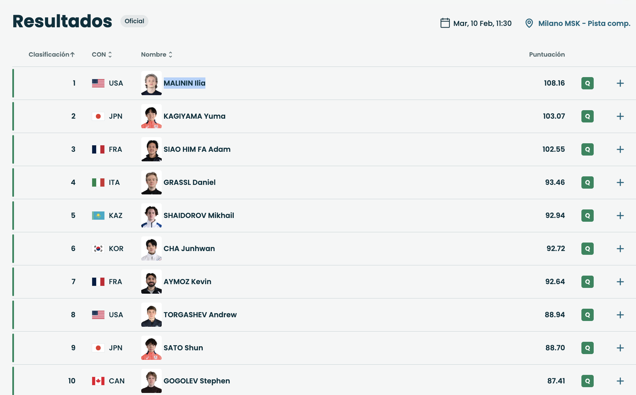Click the Oficial status badge
Screen dimensions: 636x395
(134, 21)
